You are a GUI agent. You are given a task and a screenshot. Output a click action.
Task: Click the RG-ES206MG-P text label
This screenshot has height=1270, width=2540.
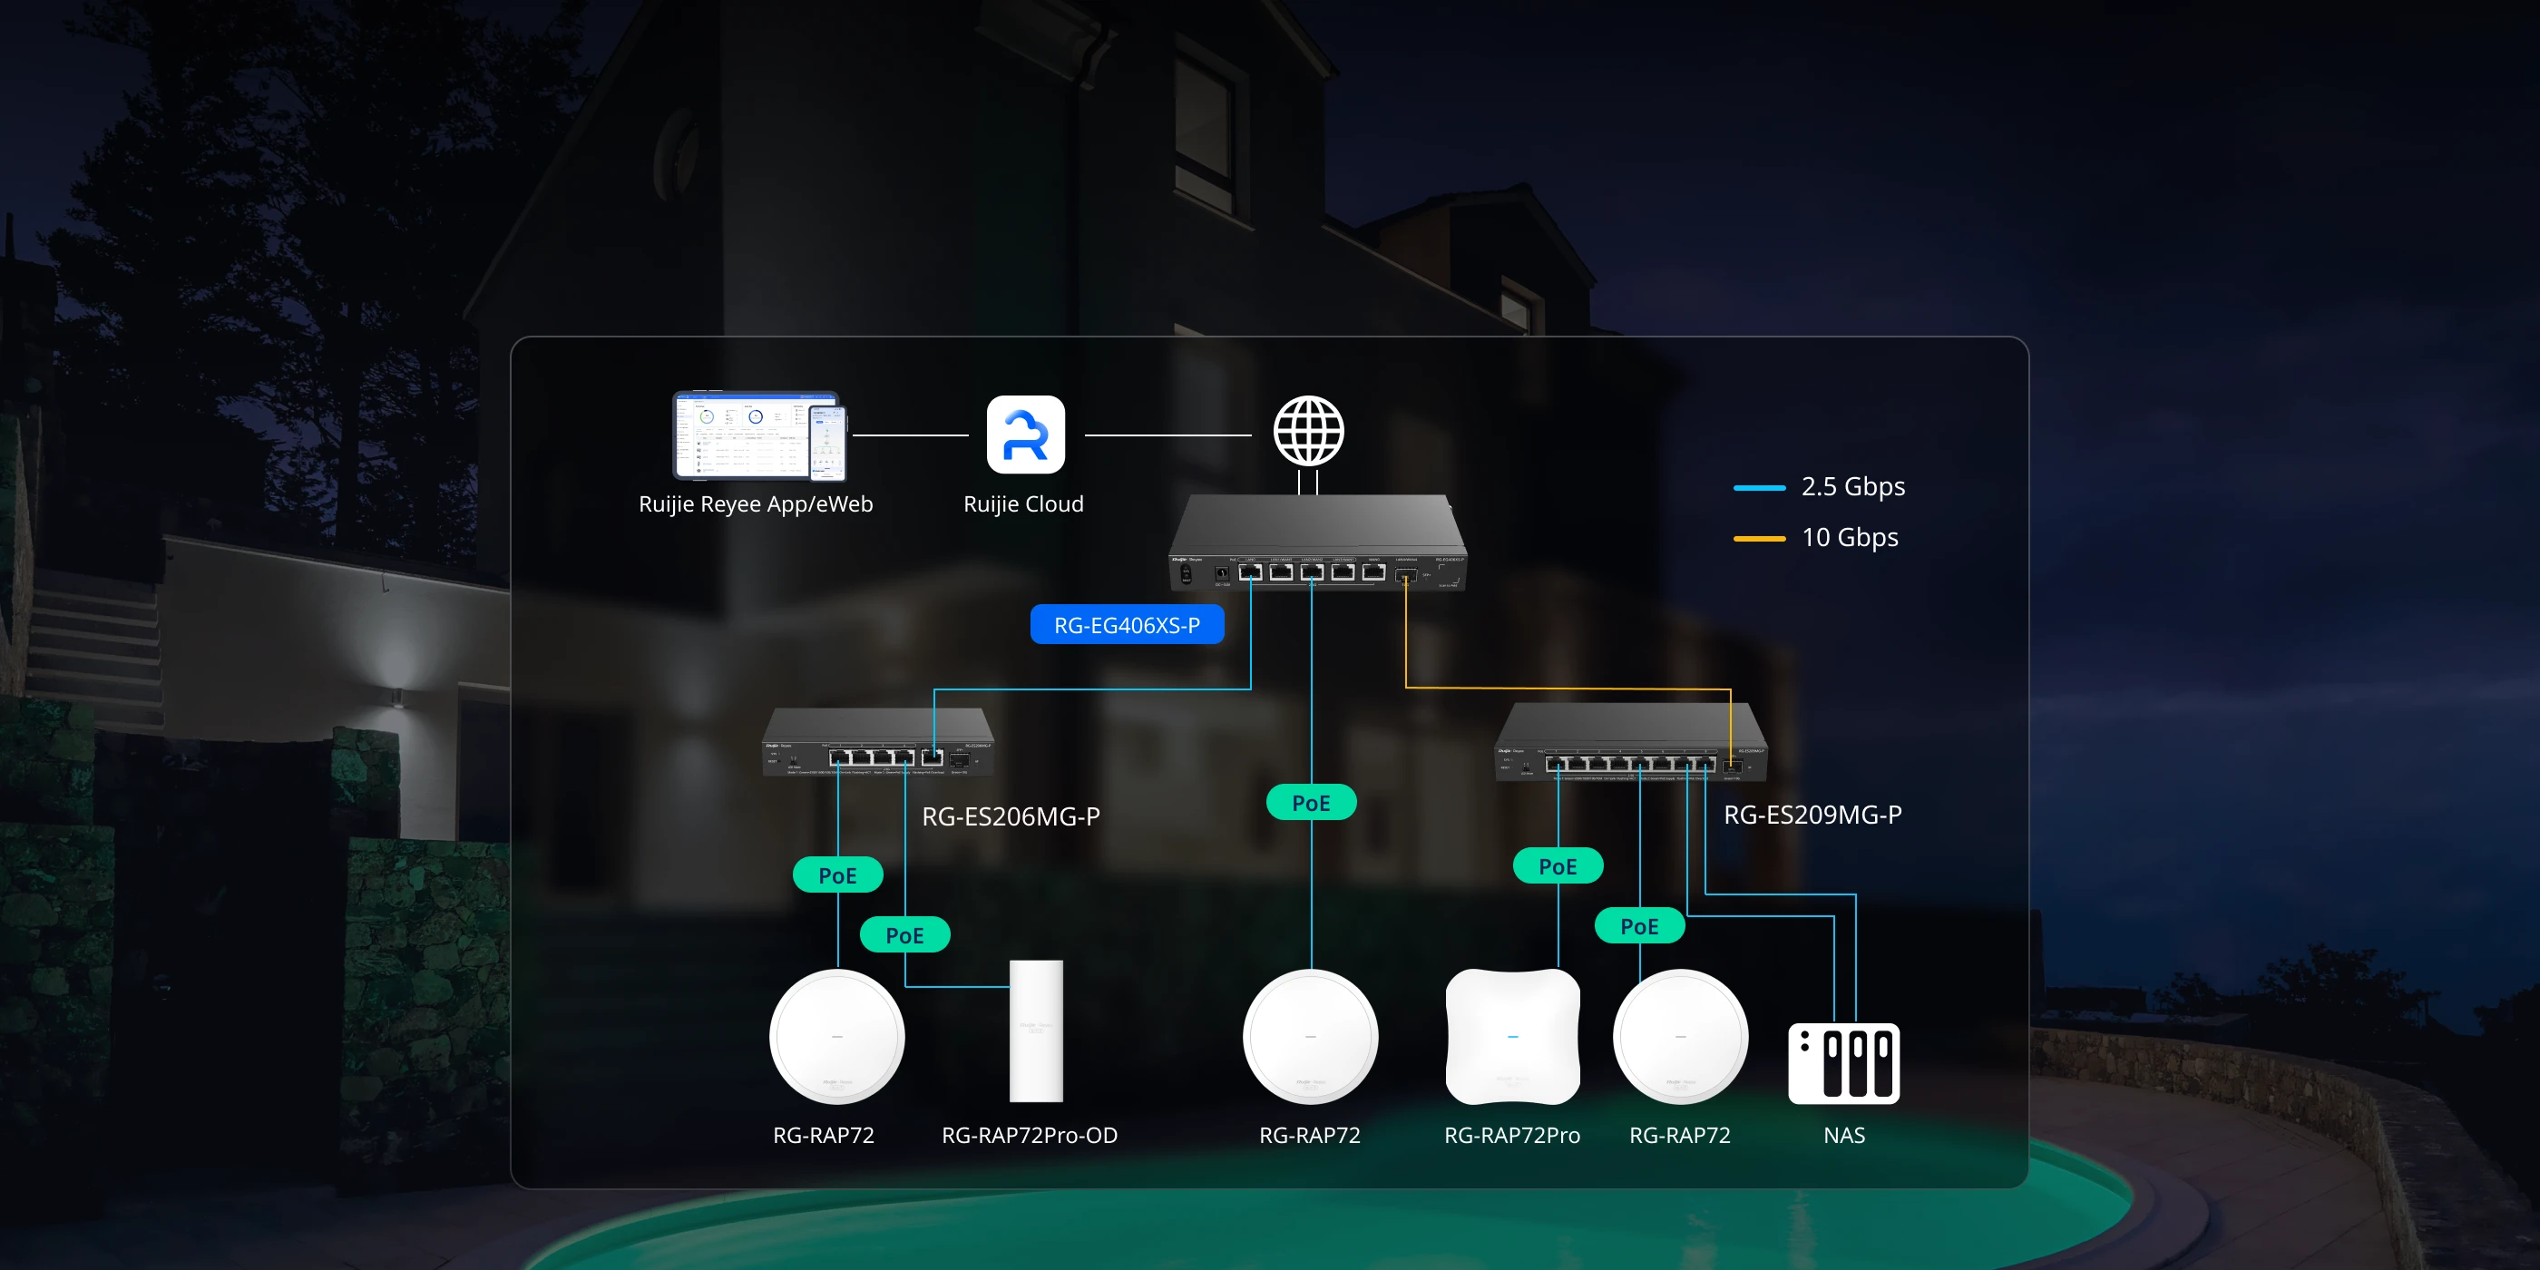pyautogui.click(x=1010, y=816)
